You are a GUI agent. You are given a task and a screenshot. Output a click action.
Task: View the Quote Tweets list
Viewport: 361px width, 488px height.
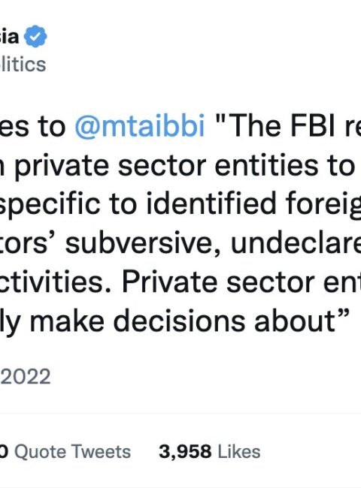[x=65, y=451]
